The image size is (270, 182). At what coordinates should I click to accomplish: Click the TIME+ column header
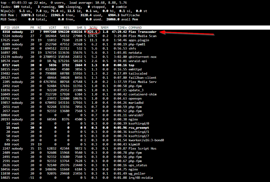[122, 28]
